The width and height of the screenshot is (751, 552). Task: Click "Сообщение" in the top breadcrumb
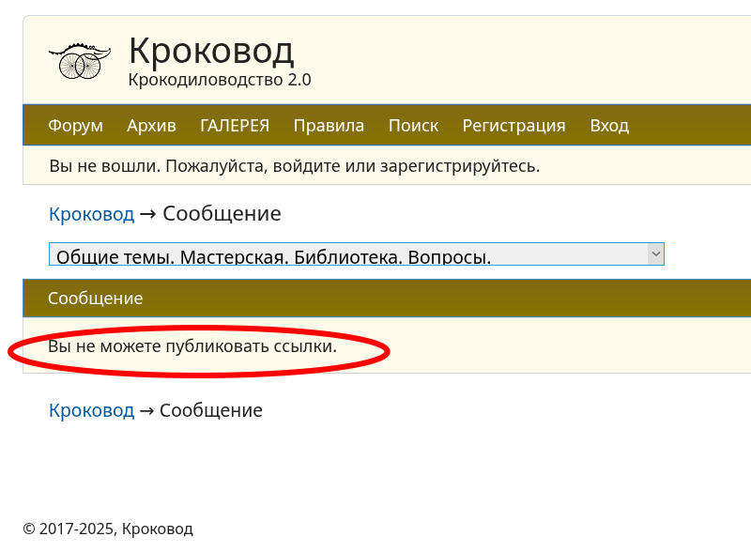(x=222, y=214)
